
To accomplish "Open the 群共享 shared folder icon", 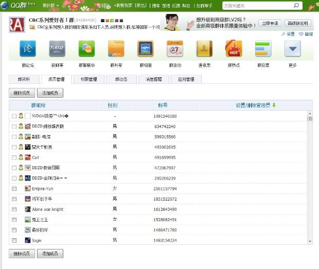I will [116, 48].
